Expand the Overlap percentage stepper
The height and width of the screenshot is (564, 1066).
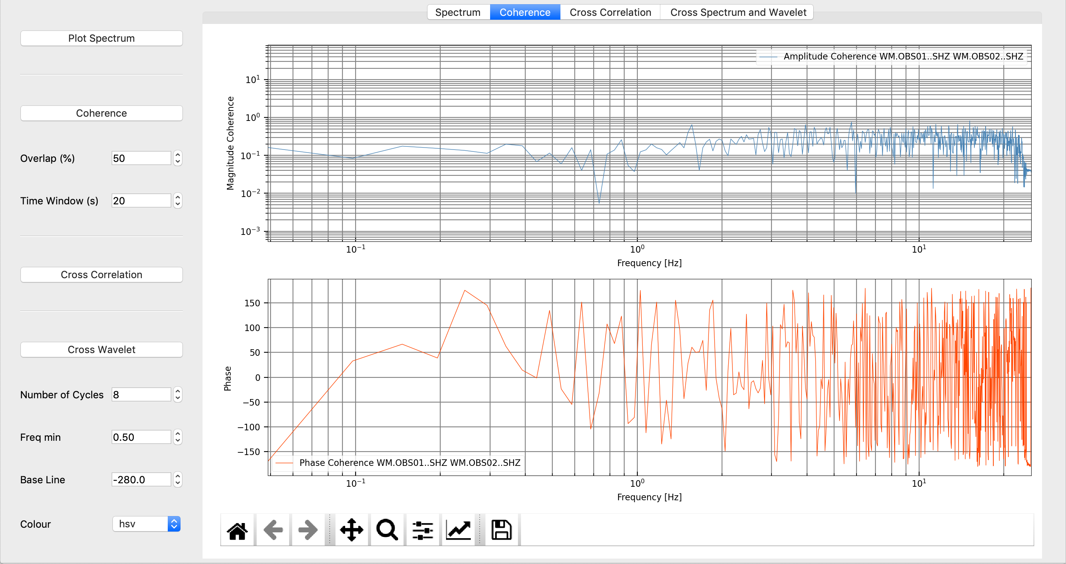[x=178, y=156]
